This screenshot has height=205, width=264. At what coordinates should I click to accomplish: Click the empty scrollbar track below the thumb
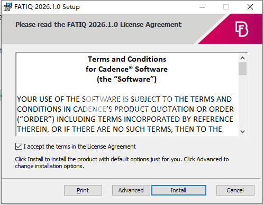coord(242,102)
